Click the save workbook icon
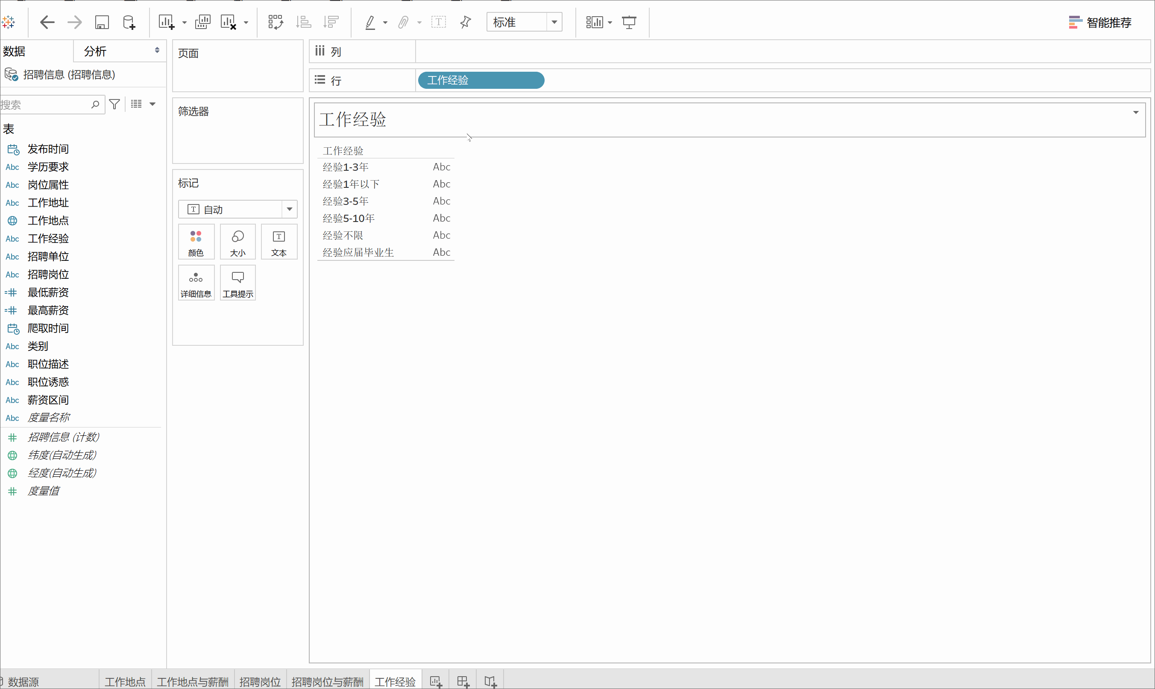Screen dimensions: 1155x689 102,22
